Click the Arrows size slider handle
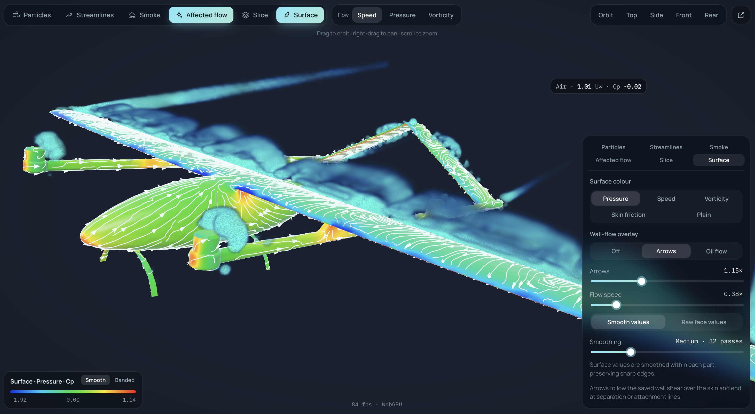755x414 pixels. click(x=642, y=281)
